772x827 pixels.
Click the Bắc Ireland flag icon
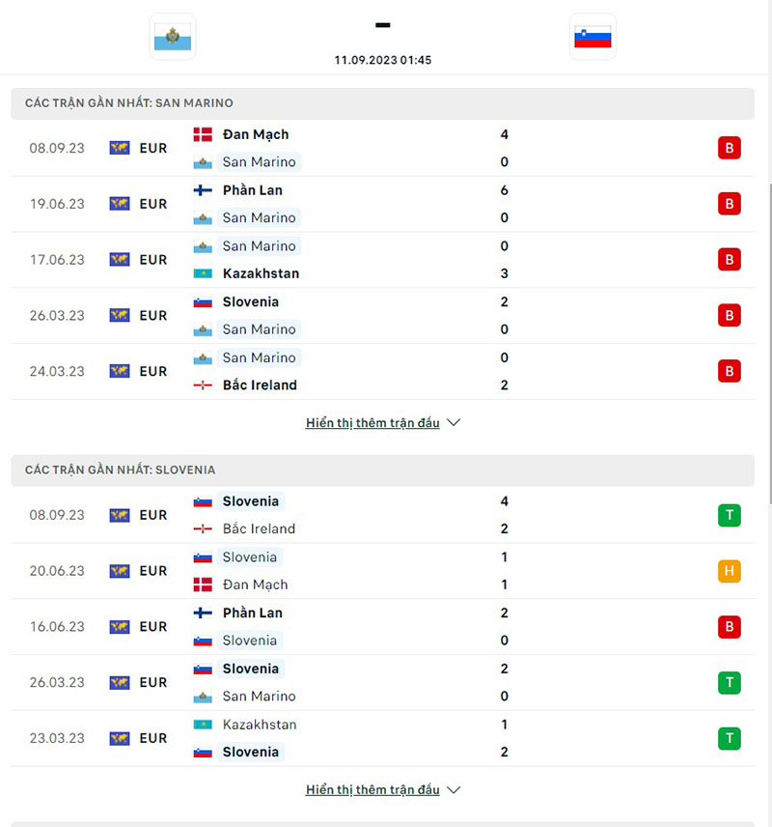tap(204, 385)
